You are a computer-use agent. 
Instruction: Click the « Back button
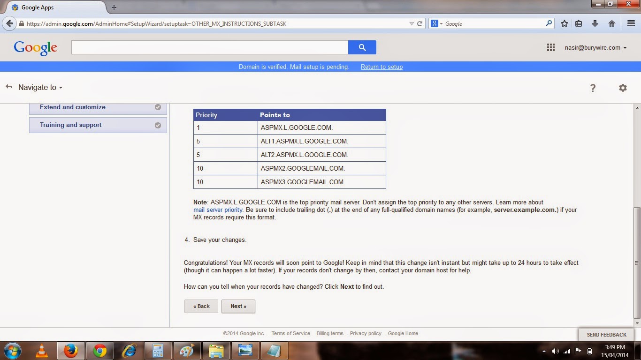(201, 306)
